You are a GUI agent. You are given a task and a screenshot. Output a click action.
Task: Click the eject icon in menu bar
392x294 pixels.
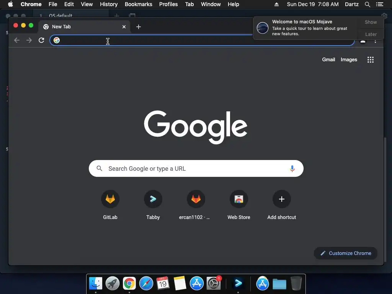276,4
